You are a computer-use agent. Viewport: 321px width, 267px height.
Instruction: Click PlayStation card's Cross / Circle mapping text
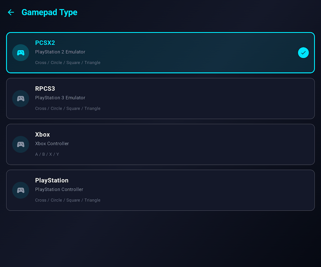pos(68,200)
